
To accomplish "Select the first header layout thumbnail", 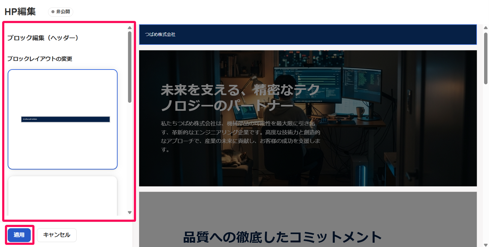I will [x=62, y=119].
